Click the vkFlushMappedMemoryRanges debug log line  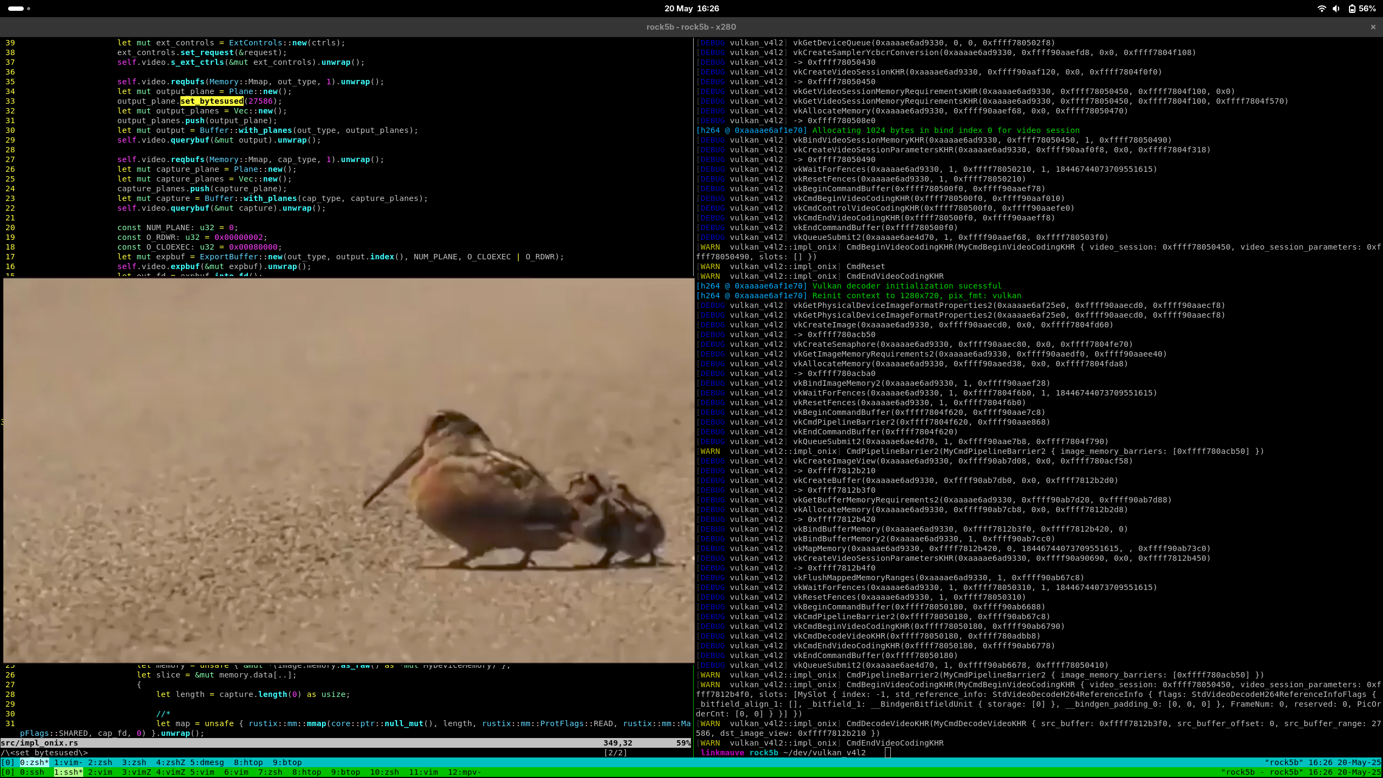890,578
